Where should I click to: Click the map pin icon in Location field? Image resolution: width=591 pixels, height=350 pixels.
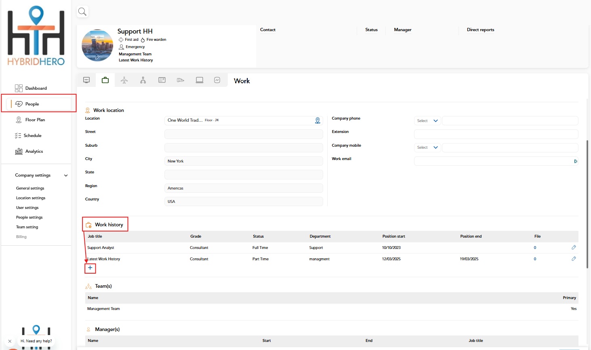(x=318, y=120)
